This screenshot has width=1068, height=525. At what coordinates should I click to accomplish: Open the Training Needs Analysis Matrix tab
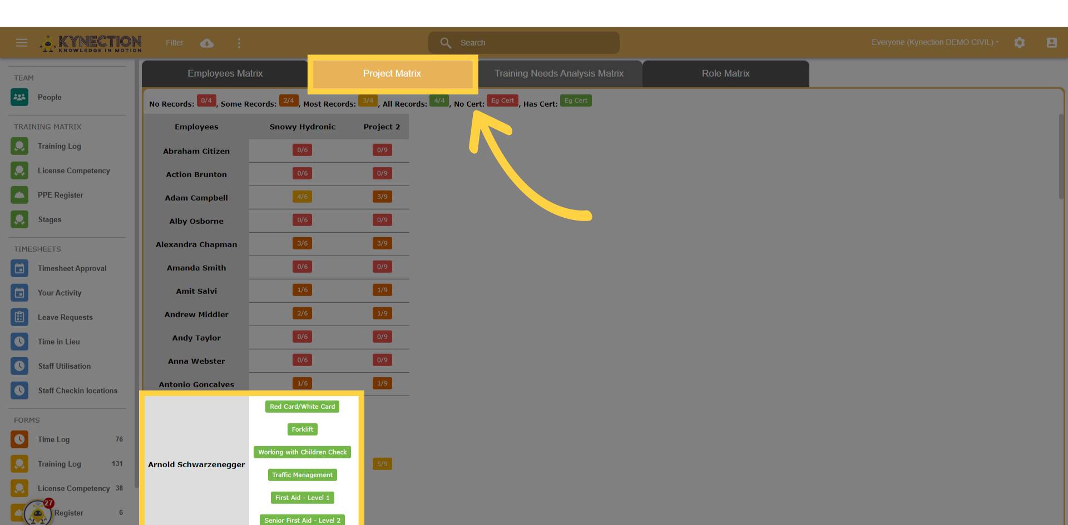click(559, 73)
